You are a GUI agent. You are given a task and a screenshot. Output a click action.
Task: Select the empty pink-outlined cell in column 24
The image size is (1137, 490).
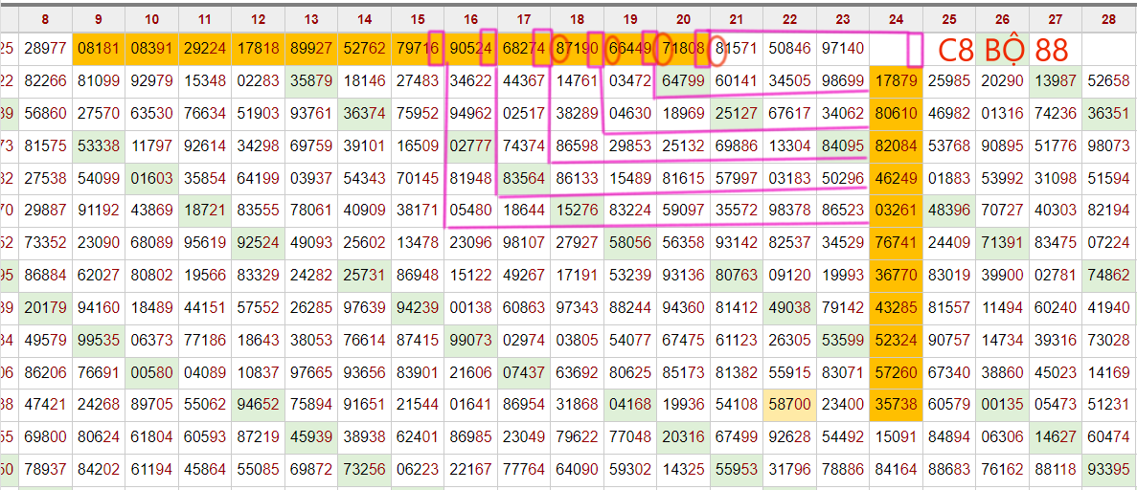click(x=896, y=49)
